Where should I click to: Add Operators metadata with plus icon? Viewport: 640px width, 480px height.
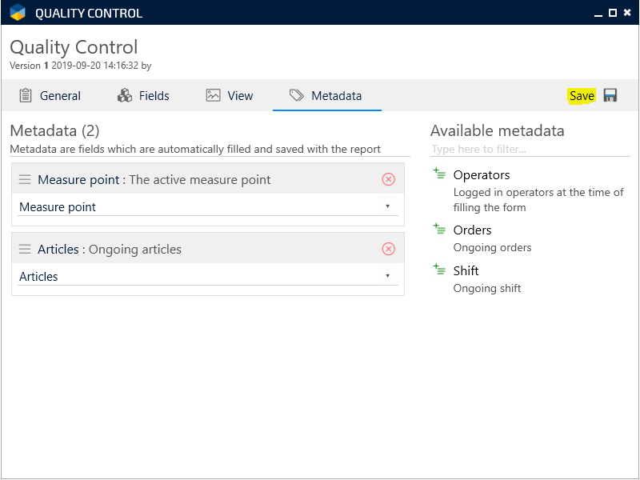(439, 174)
